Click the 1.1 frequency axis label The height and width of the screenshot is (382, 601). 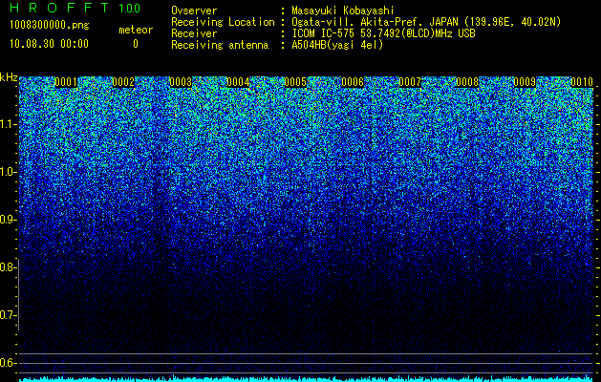click(x=9, y=124)
